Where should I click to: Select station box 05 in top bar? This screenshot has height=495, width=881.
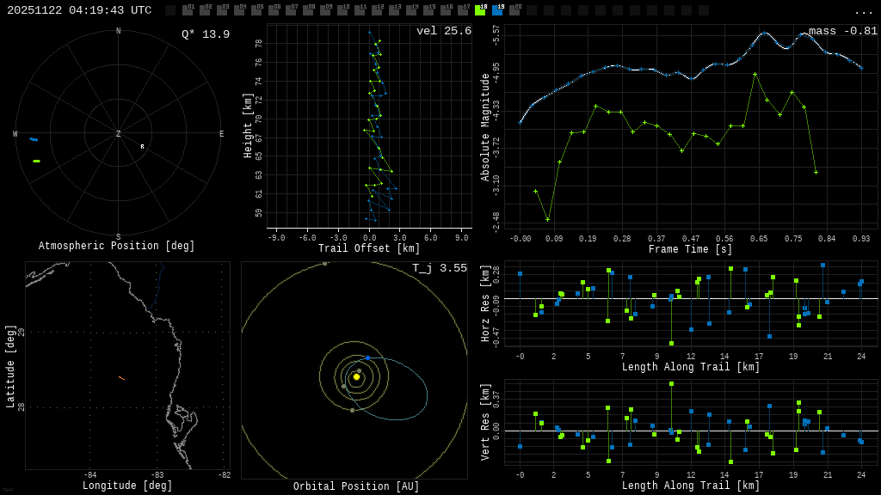pyautogui.click(x=256, y=10)
